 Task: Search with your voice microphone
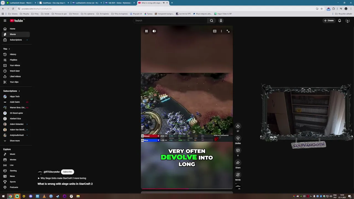(221, 20)
